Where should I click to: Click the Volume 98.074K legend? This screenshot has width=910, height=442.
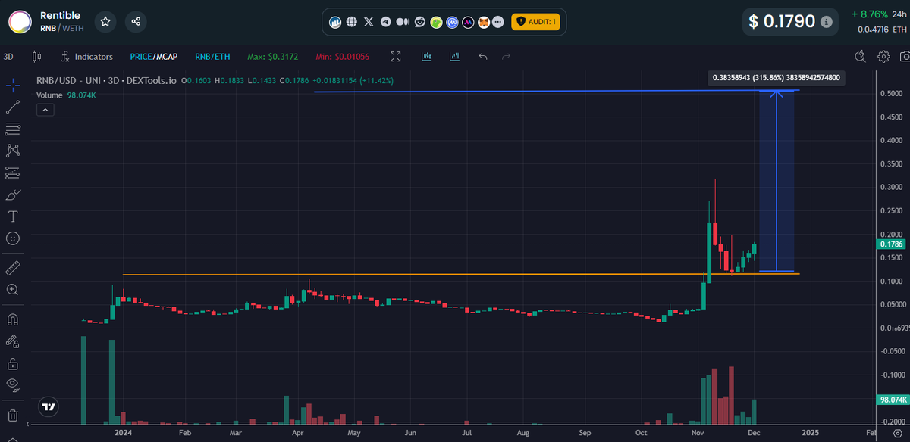(66, 95)
